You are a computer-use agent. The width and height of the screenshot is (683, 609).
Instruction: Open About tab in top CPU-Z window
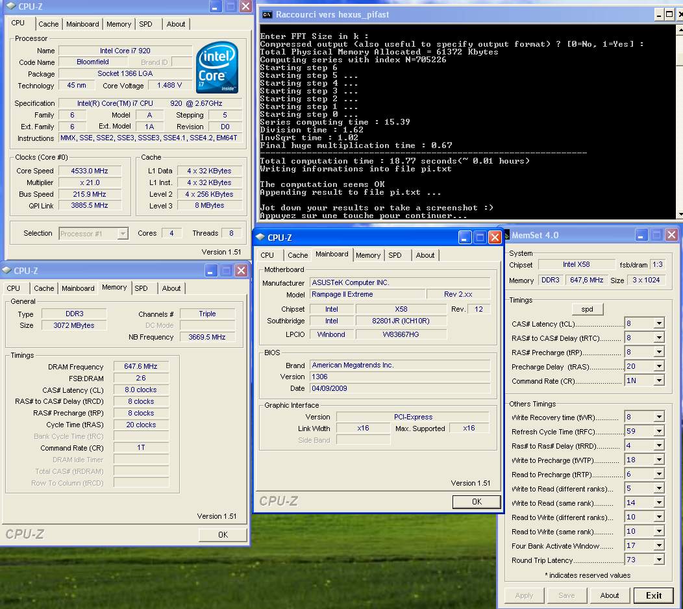click(x=175, y=24)
